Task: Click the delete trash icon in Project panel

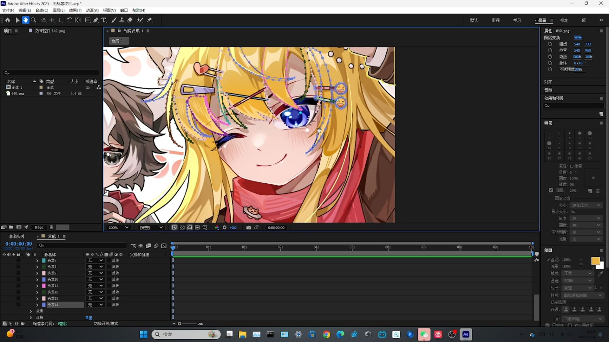Action: pos(51,227)
